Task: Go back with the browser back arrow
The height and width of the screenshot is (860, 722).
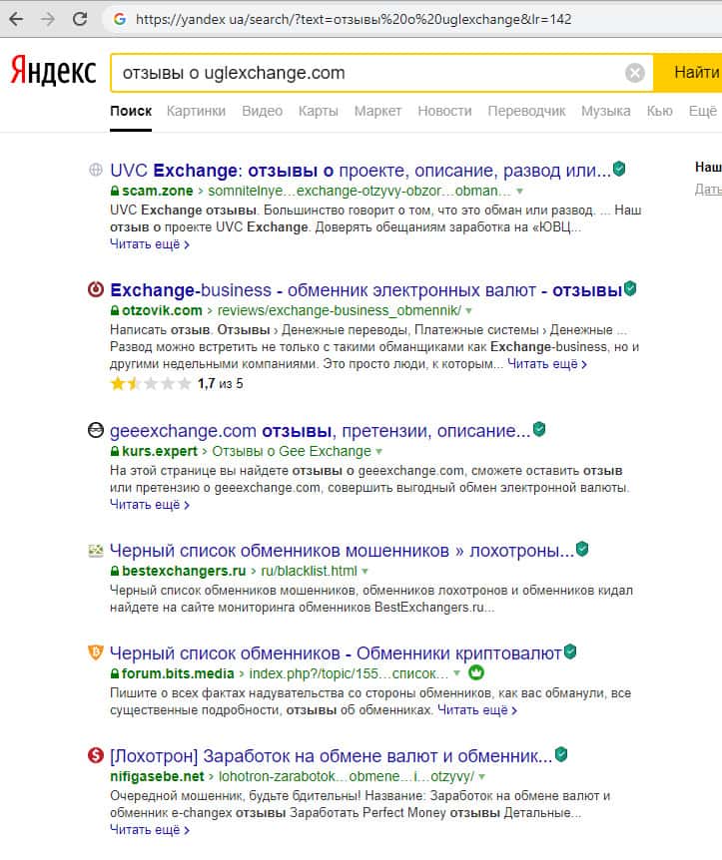Action: tap(16, 19)
